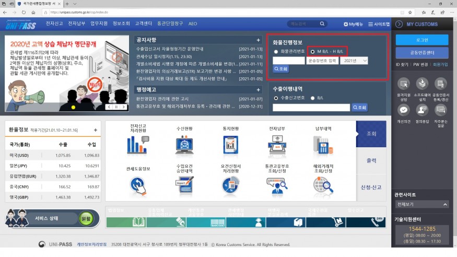Choose the B/L radio under 수출이행내역
The height and width of the screenshot is (257, 457).
pyautogui.click(x=312, y=98)
